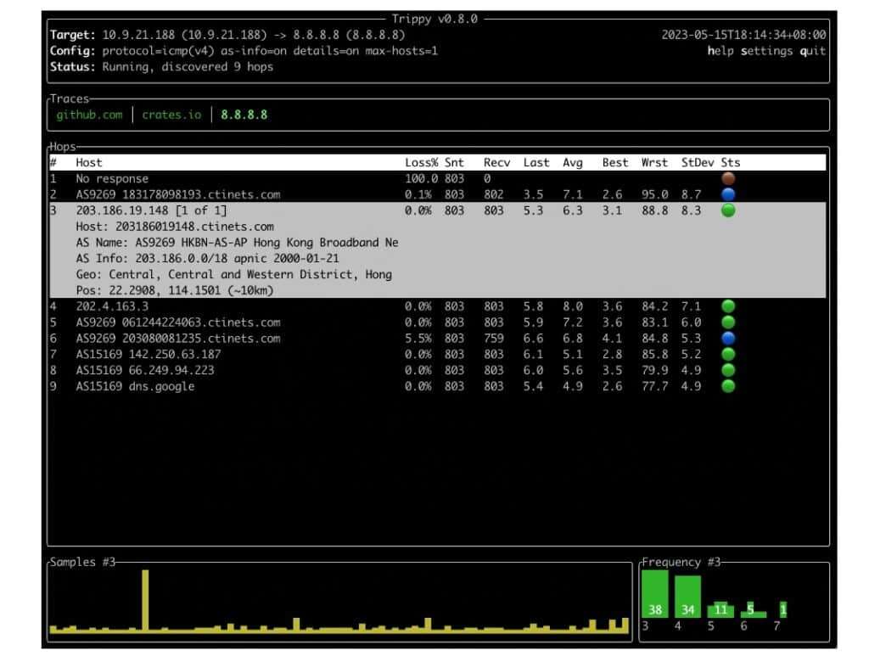Select the 8.8.8.8 trace tab
This screenshot has width=869, height=656.
point(244,115)
